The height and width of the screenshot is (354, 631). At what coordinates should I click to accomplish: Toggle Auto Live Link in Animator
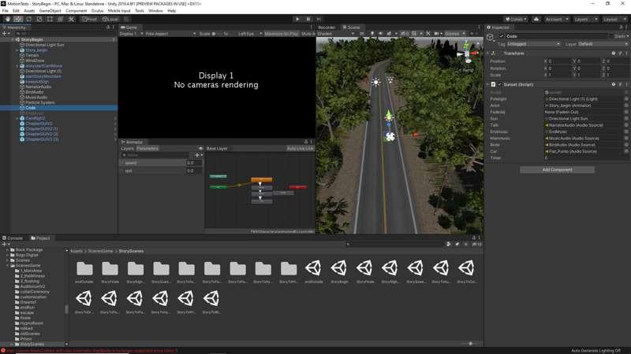coord(300,149)
